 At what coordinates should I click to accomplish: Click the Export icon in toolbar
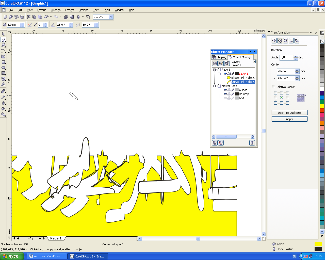(72, 17)
